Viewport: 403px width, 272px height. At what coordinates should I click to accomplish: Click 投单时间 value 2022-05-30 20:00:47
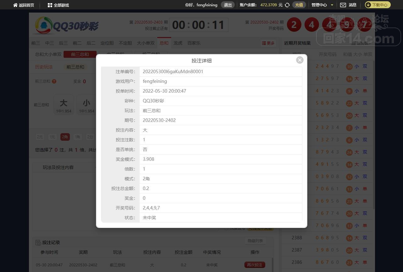165,91
